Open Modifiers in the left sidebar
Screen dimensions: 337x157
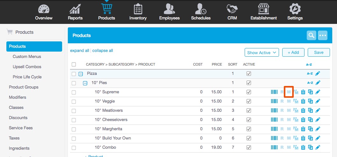18,97
